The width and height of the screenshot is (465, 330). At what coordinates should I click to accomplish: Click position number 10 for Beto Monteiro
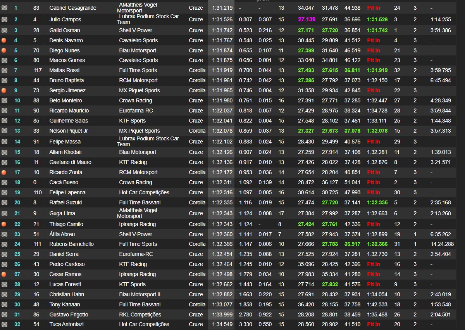17,100
